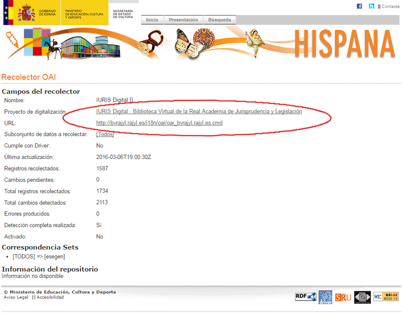The width and height of the screenshot is (402, 313).
Task: Open the Inicio tab
Action: pos(152,20)
